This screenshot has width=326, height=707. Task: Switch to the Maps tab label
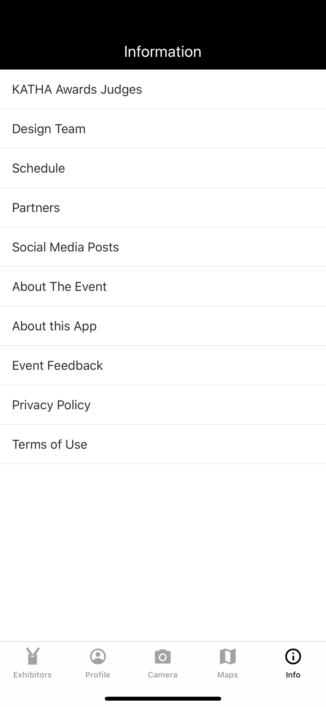(228, 675)
